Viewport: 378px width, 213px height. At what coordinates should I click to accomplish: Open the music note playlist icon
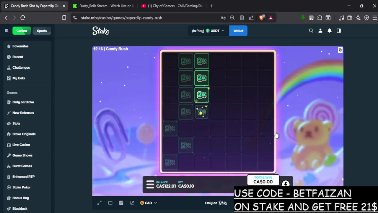point(341,18)
